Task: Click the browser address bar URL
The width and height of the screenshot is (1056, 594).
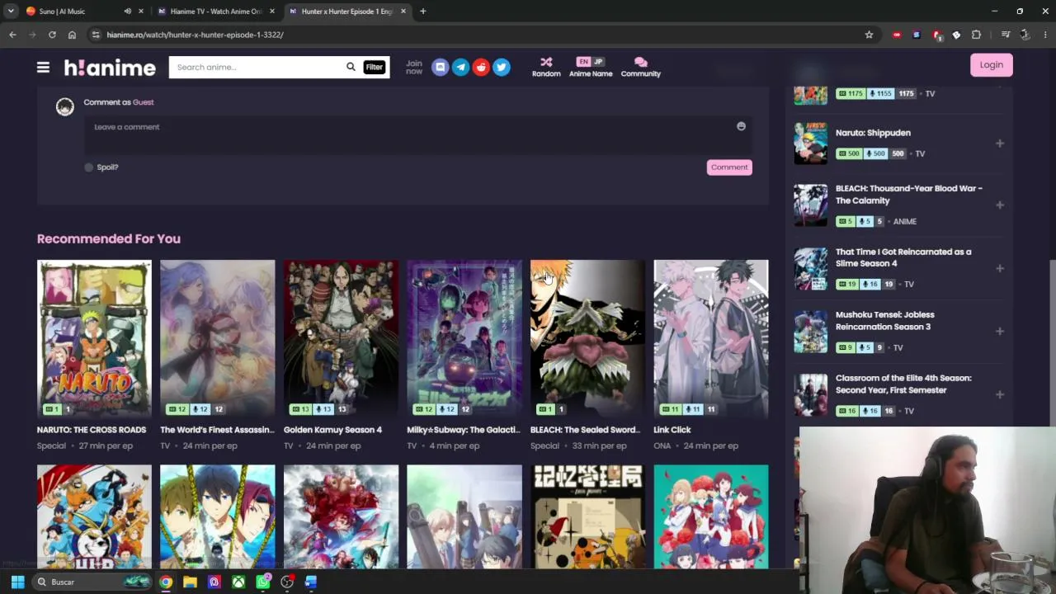Action: pyautogui.click(x=195, y=35)
